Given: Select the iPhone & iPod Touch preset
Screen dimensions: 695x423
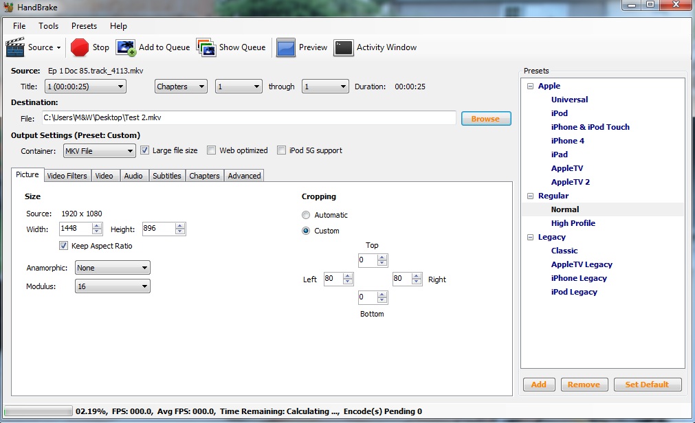Looking at the screenshot, I should tap(591, 127).
